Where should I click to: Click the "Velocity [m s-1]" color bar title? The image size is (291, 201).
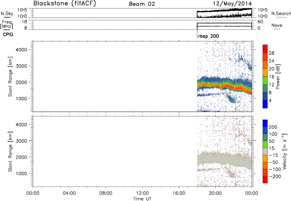point(284,151)
